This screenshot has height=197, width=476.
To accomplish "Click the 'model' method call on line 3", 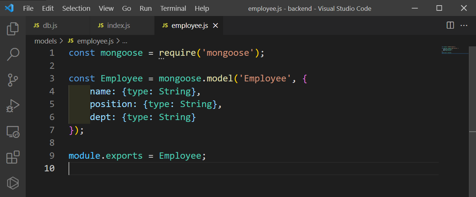I will click(x=220, y=78).
